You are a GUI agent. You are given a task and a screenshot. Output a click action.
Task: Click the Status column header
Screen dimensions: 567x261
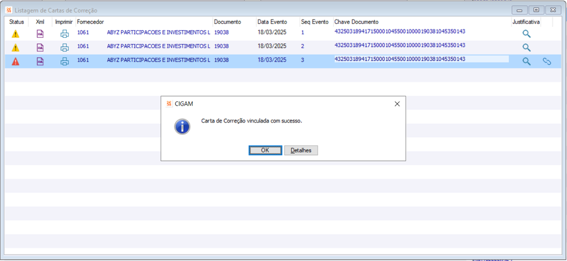(x=16, y=22)
